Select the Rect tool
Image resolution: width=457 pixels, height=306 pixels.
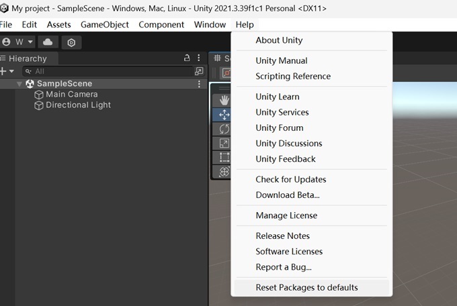[222, 157]
